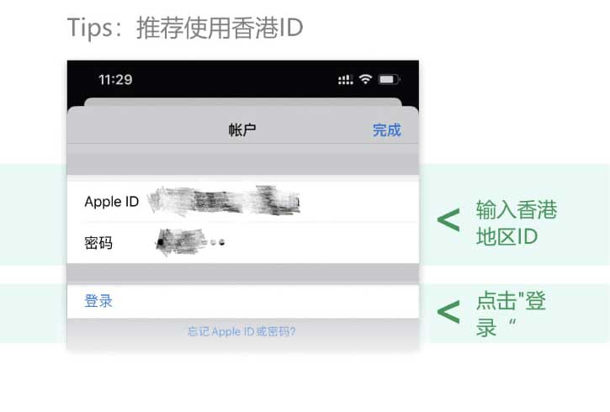The height and width of the screenshot is (412, 610).
Task: Click the Apple ID row label
Action: click(112, 202)
